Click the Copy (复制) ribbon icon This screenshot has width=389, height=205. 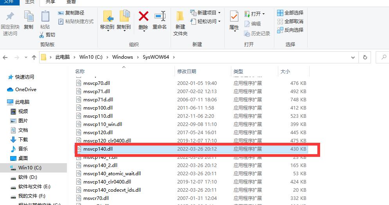point(29,20)
